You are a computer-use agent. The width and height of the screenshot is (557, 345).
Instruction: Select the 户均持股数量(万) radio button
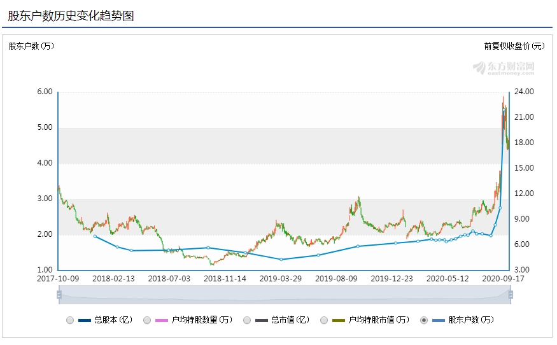(146, 320)
